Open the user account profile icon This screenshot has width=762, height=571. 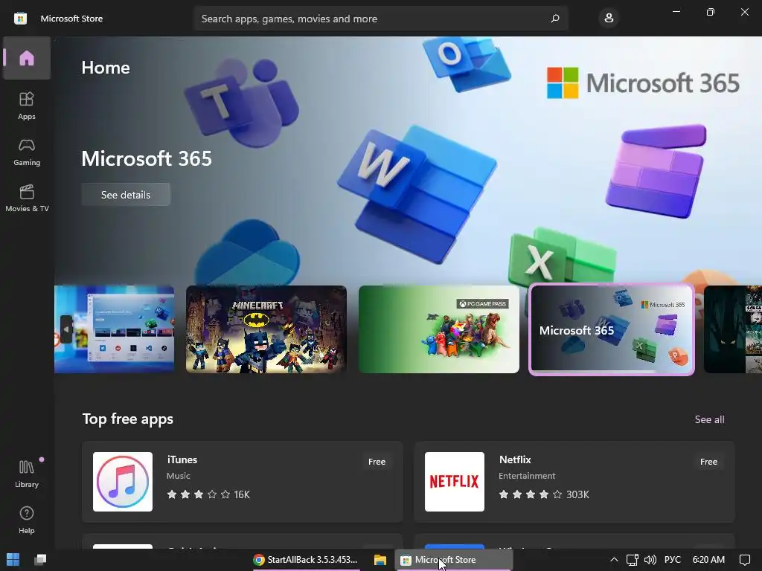(x=609, y=19)
